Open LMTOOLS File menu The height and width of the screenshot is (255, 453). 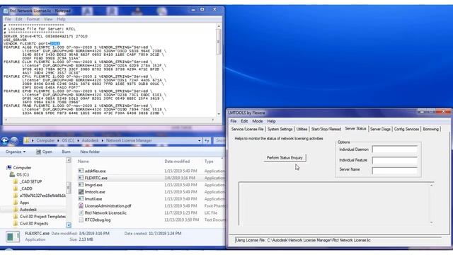[234, 121]
